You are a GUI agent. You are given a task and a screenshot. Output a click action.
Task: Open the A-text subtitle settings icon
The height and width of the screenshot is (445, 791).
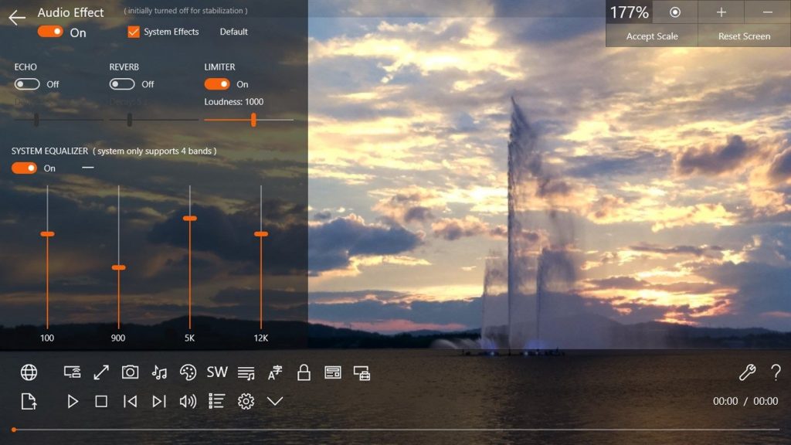pyautogui.click(x=275, y=372)
